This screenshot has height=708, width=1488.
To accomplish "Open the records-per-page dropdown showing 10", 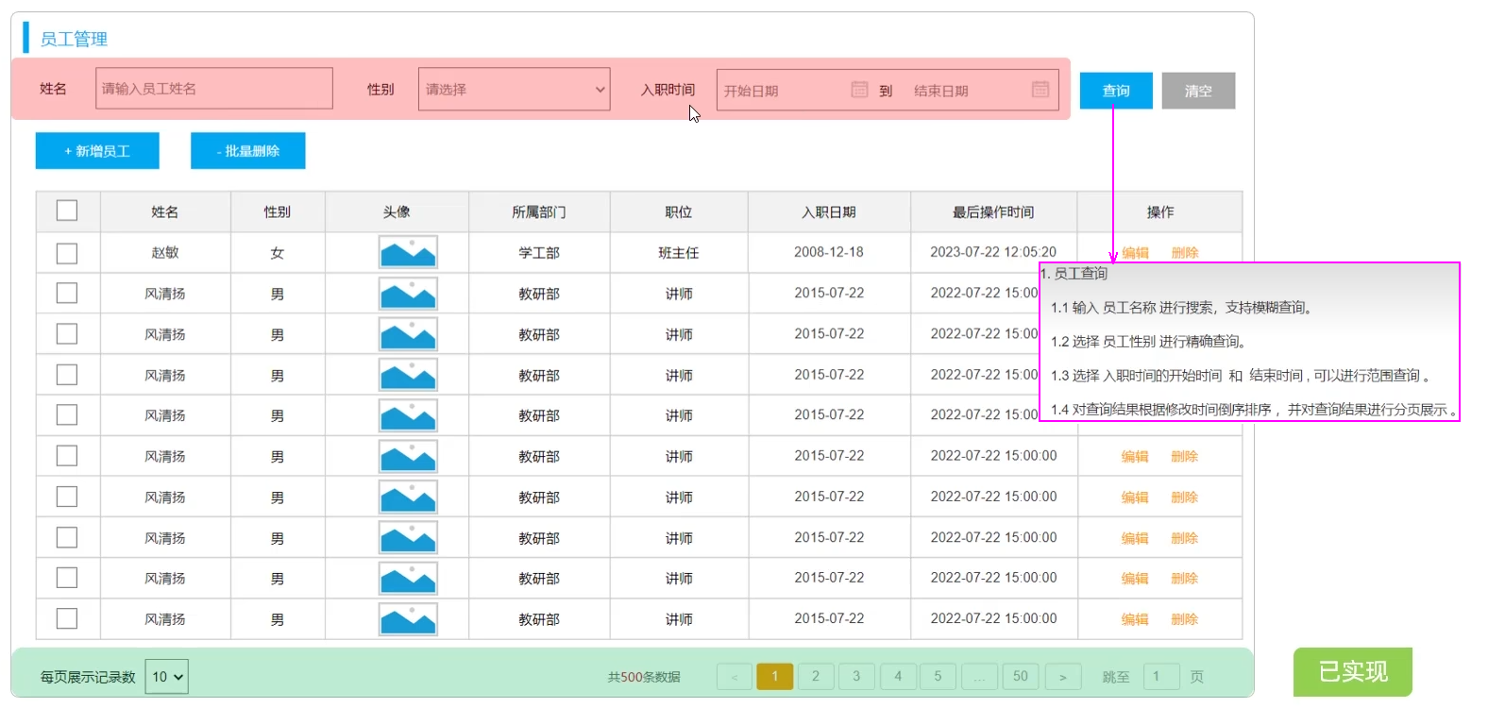I will (167, 677).
